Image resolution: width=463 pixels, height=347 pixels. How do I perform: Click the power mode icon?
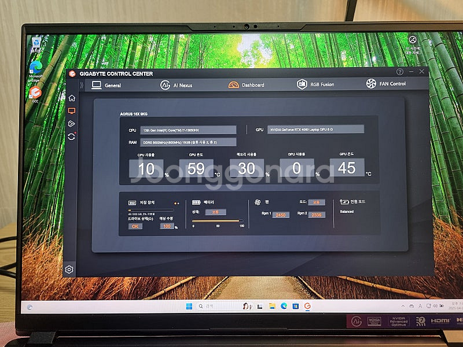point(344,202)
